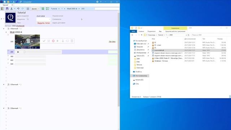The height and width of the screenshot is (130, 231).
Task: Click the Redo arrow in SIQuester toolbar
Action: click(22, 9)
